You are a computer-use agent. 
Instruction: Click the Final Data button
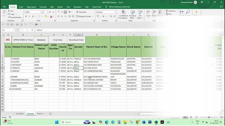click(x=58, y=40)
